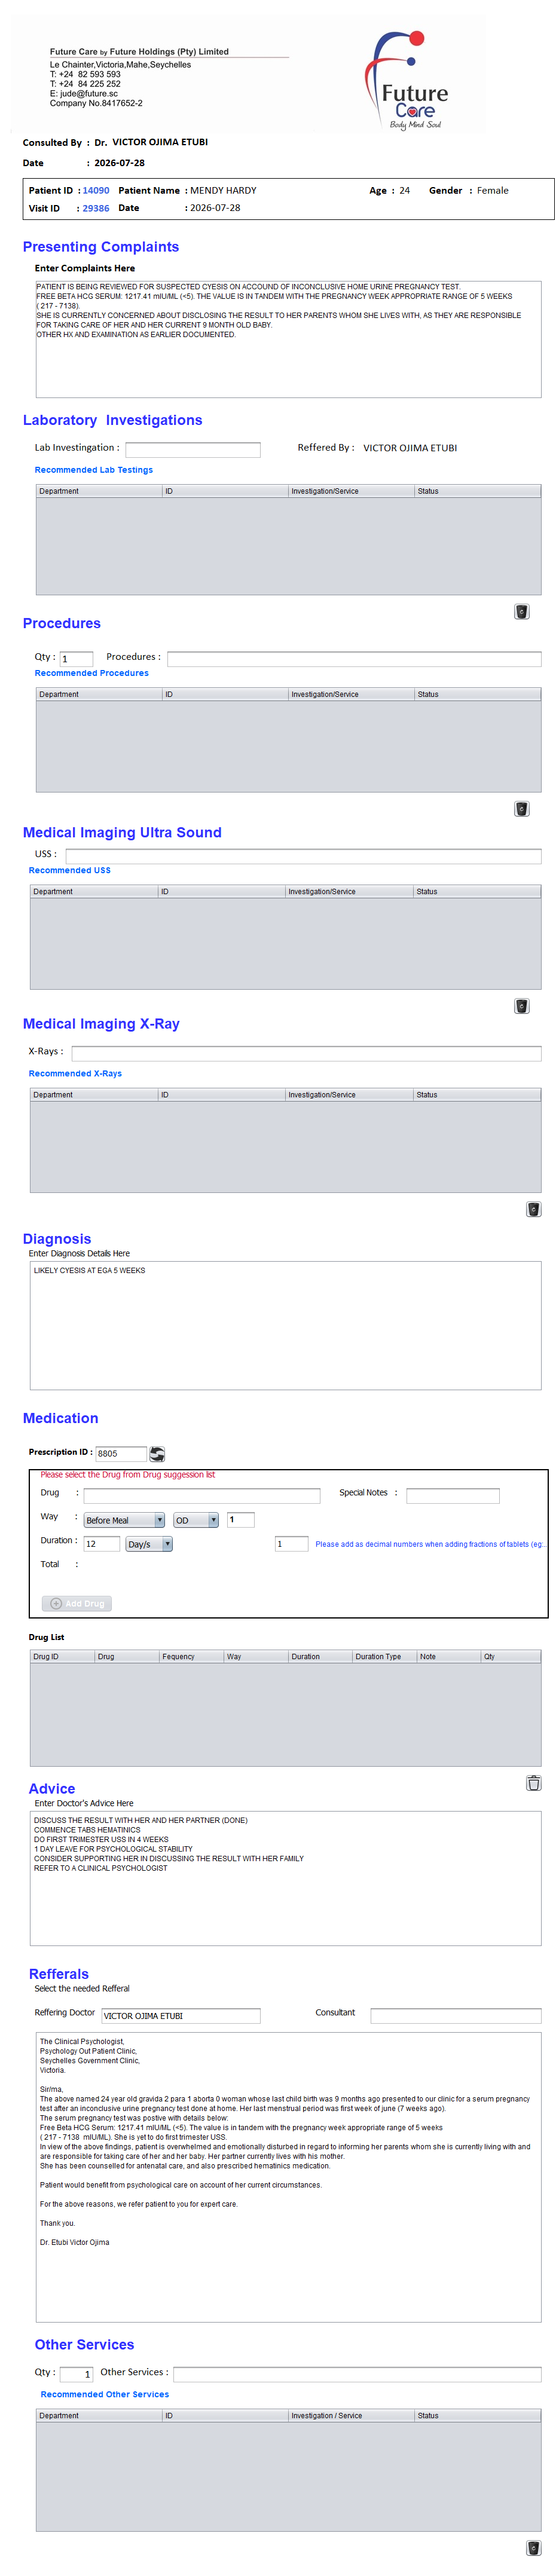Focus the Prescription ID field

pos(121,1454)
